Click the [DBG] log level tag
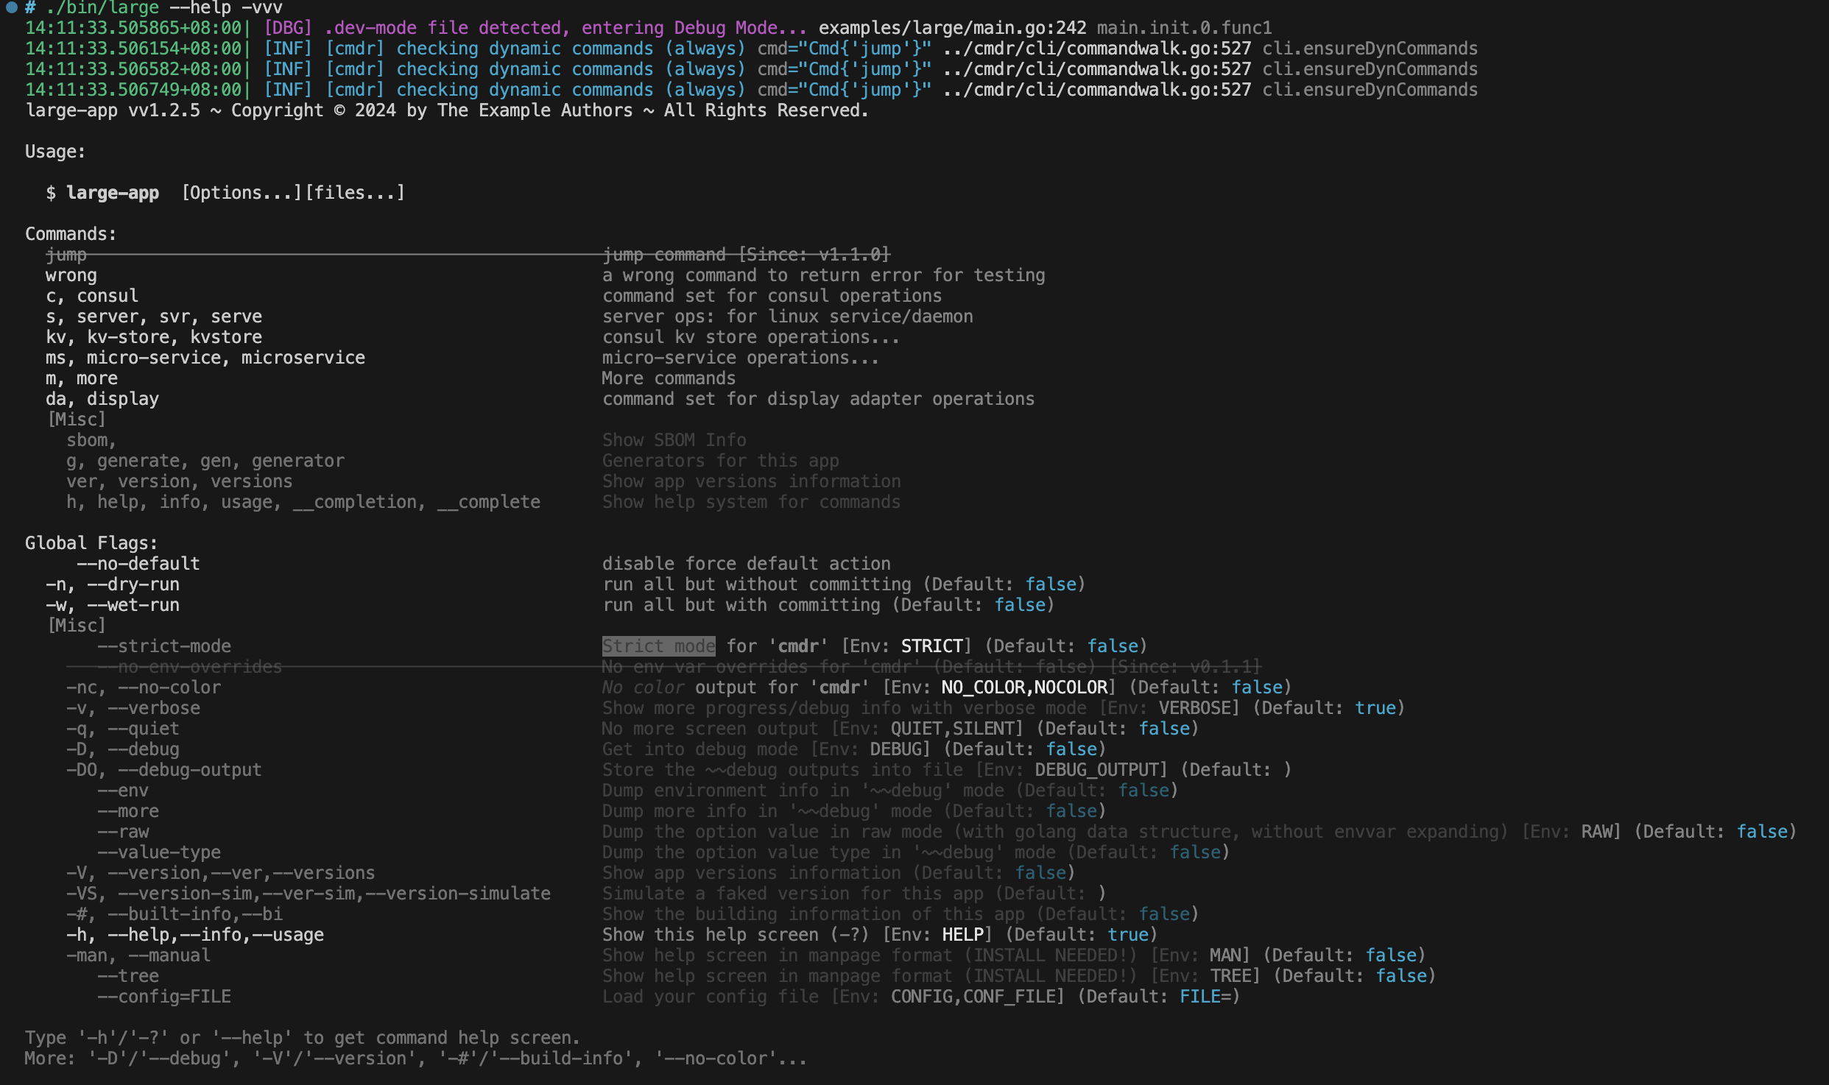1829x1085 pixels. [x=288, y=28]
